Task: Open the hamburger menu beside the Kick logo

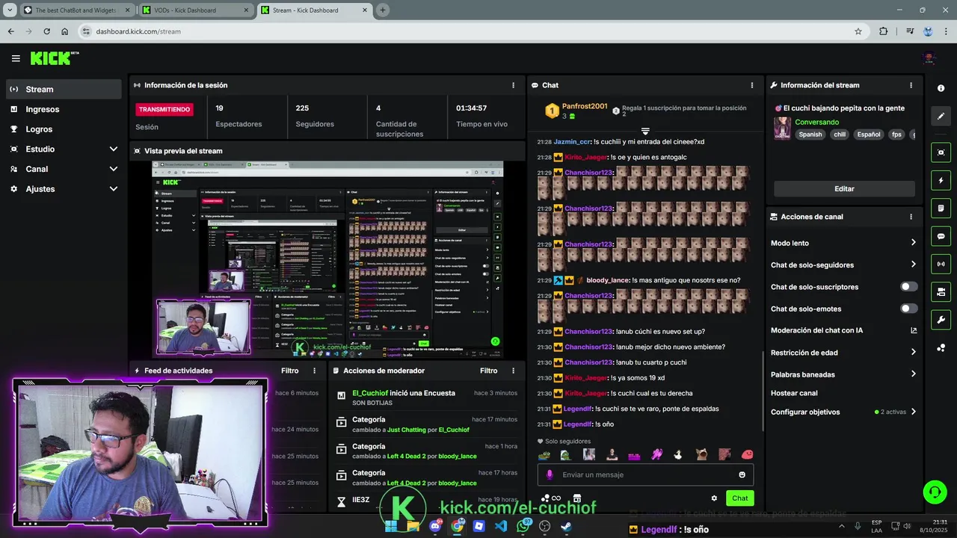Action: coord(16,58)
